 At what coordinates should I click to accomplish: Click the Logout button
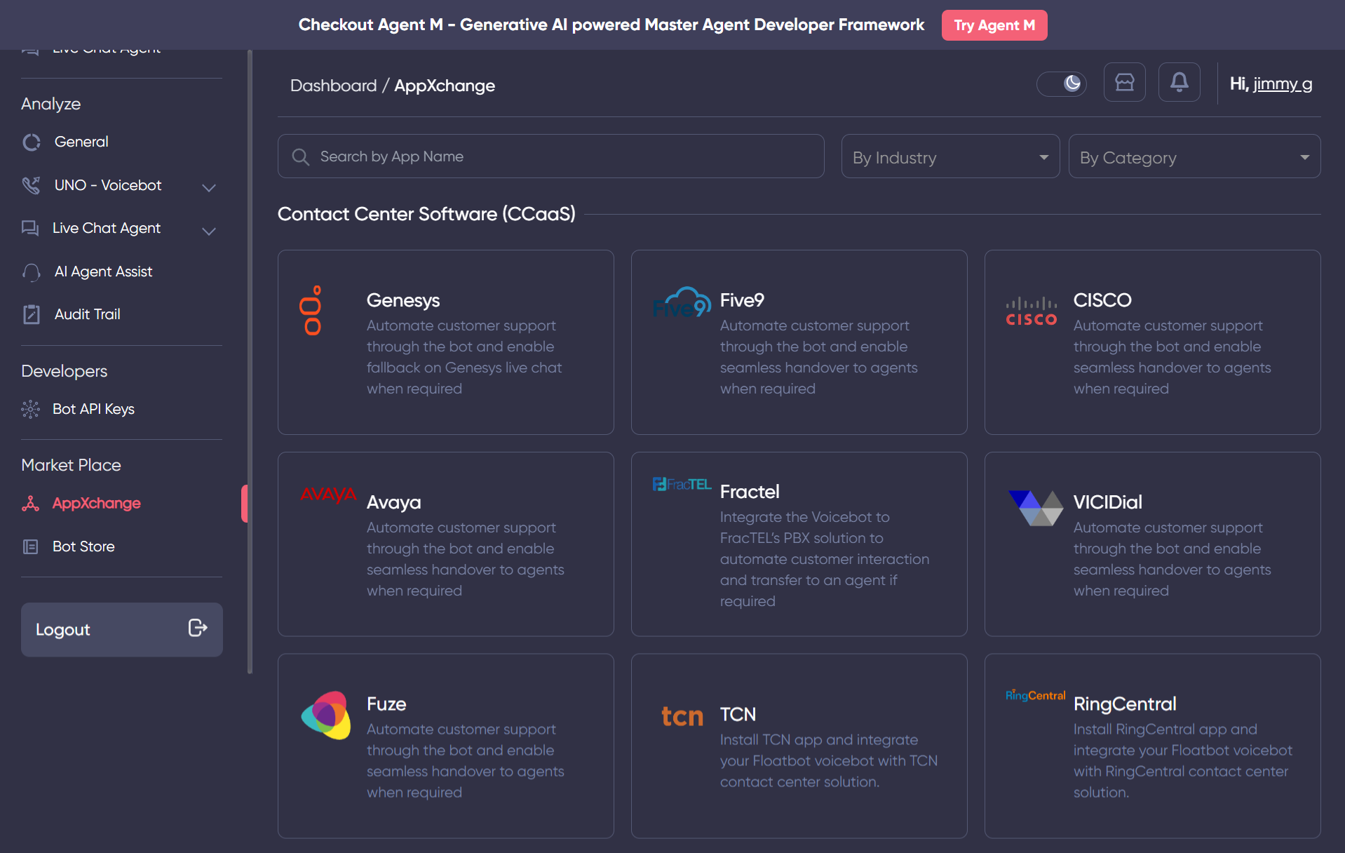[122, 629]
